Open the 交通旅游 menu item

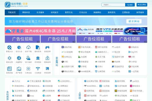(126, 12)
